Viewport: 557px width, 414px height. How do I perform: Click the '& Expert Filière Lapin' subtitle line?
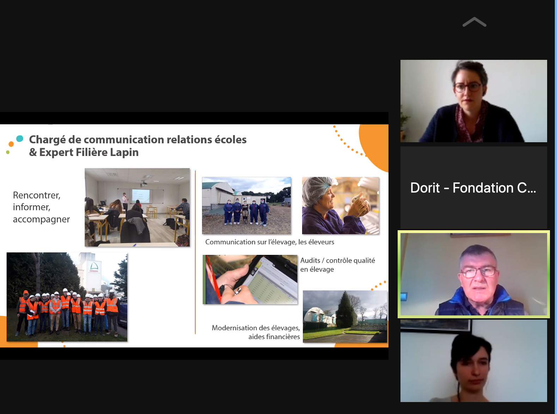pyautogui.click(x=84, y=152)
